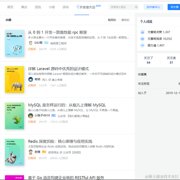The image size is (180, 180).
Task: Open Laravel booklet elephant cover
Action: click(15, 79)
